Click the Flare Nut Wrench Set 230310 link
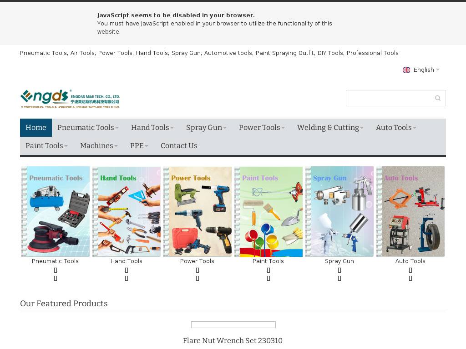The image size is (466, 349). tap(233, 341)
